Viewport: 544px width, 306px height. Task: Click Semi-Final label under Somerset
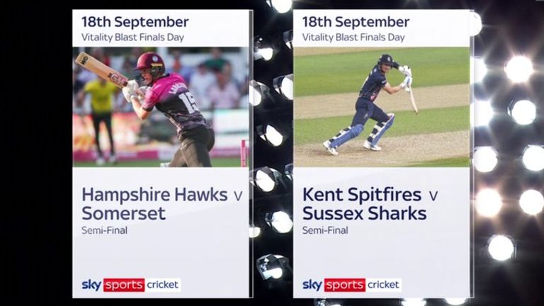pos(104,230)
